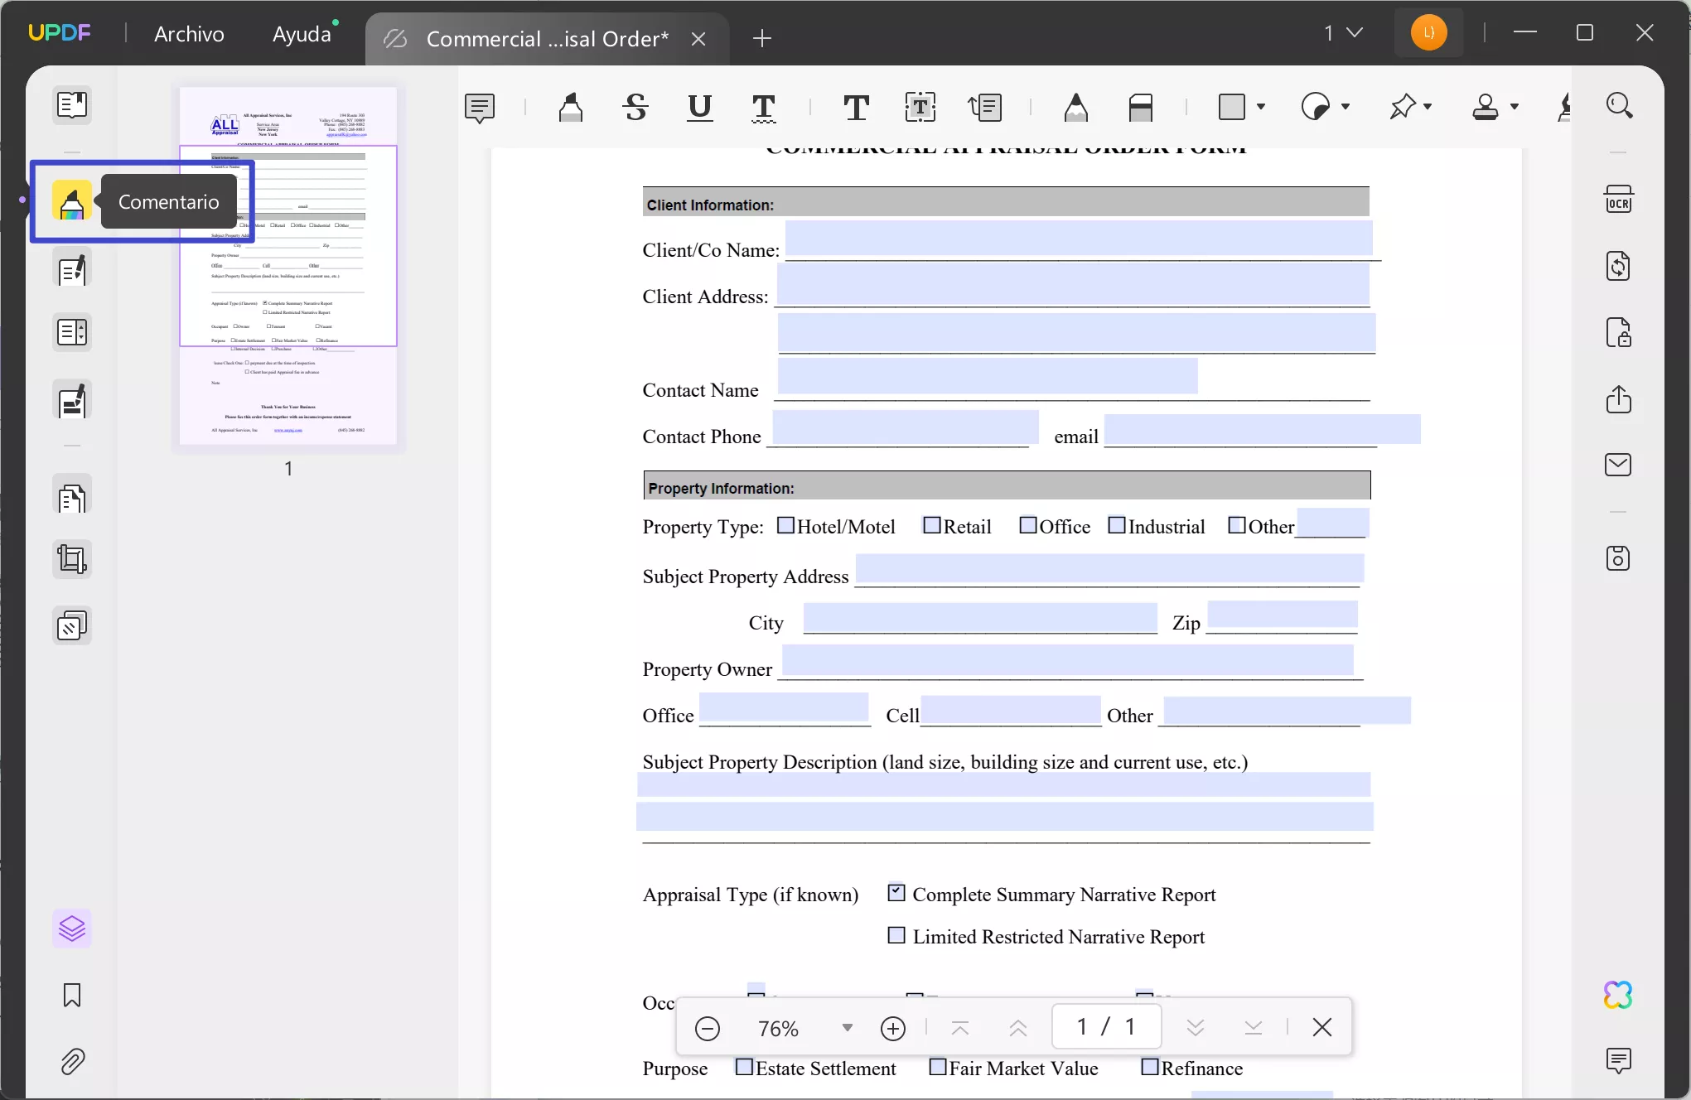Go to the previous page
1691x1100 pixels.
tap(1018, 1028)
